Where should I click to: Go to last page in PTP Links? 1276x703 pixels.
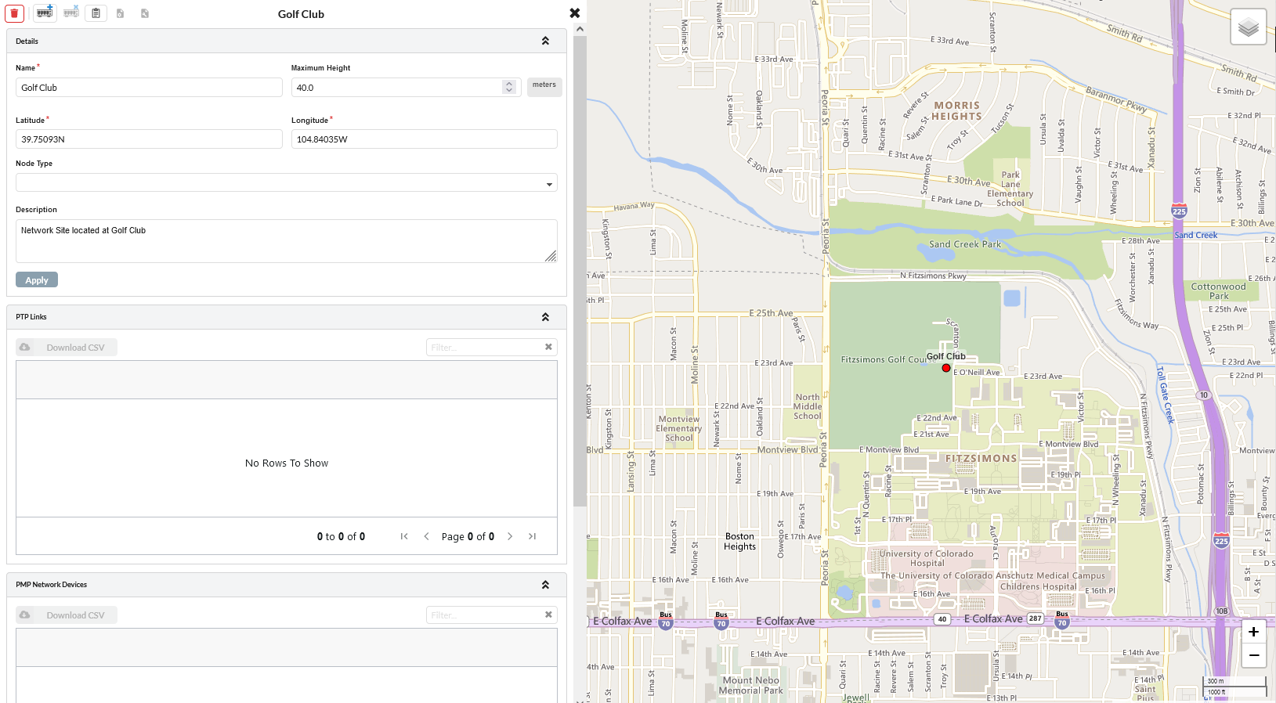532,536
